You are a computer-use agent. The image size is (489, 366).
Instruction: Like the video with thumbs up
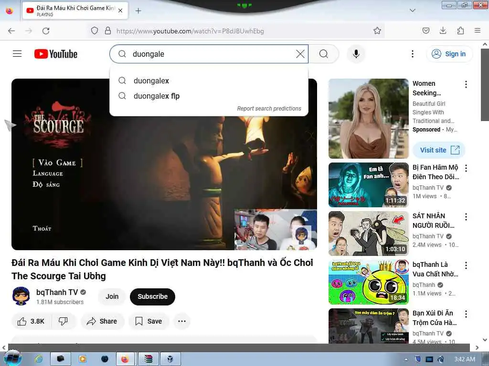pyautogui.click(x=31, y=321)
